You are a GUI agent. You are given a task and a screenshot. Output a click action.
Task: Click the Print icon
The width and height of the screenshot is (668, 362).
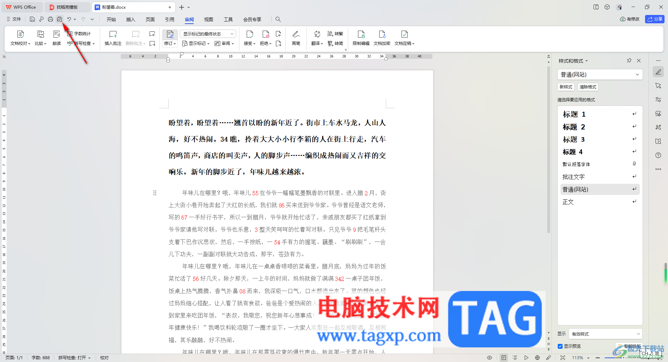[50, 19]
